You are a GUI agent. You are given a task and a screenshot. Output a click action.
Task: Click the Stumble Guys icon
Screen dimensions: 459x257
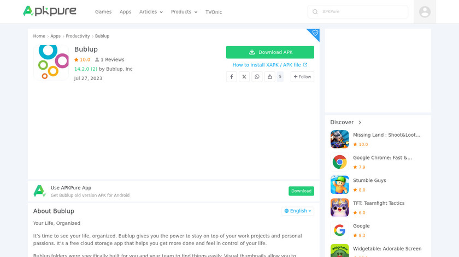339,185
